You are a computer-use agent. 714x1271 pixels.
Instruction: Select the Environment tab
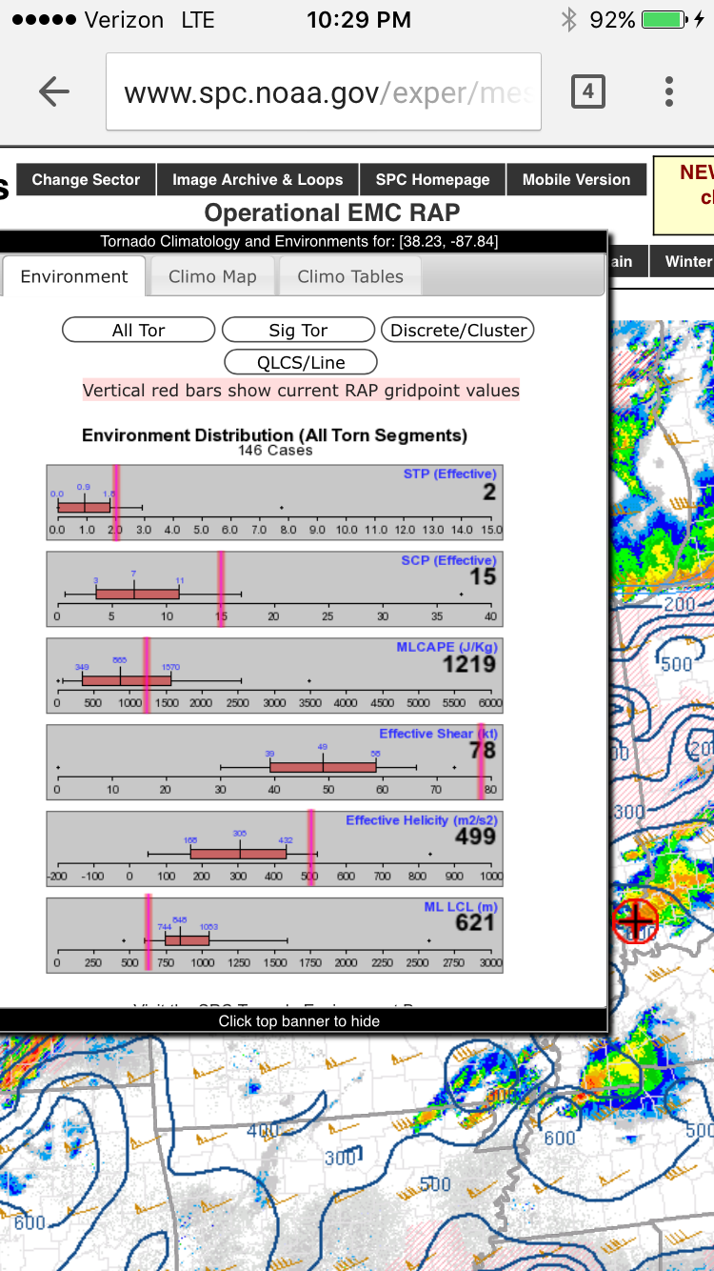pos(74,276)
